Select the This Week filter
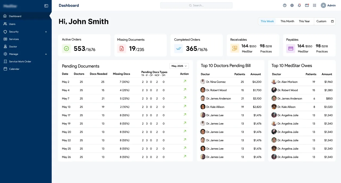 [x=267, y=21]
